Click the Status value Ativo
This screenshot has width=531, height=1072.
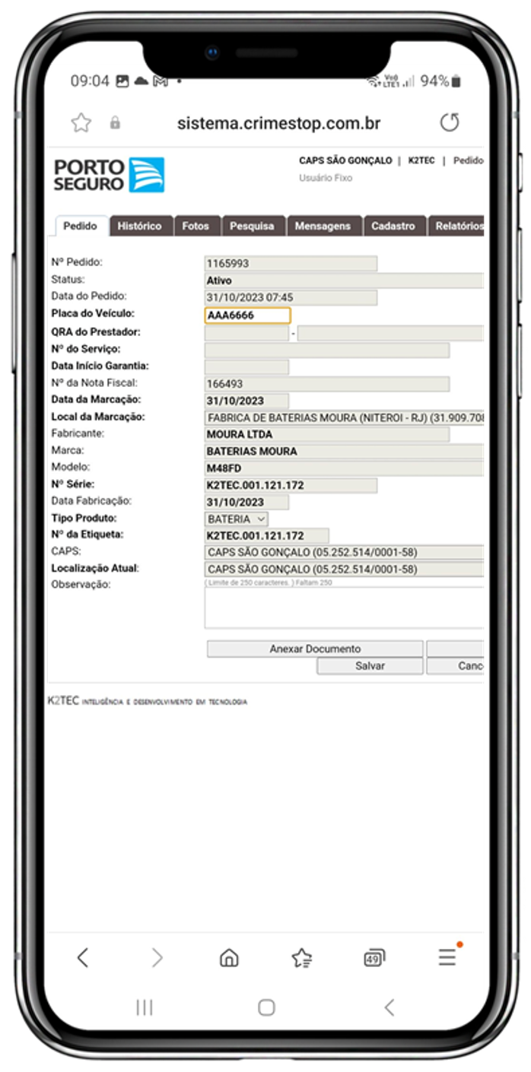coord(344,281)
